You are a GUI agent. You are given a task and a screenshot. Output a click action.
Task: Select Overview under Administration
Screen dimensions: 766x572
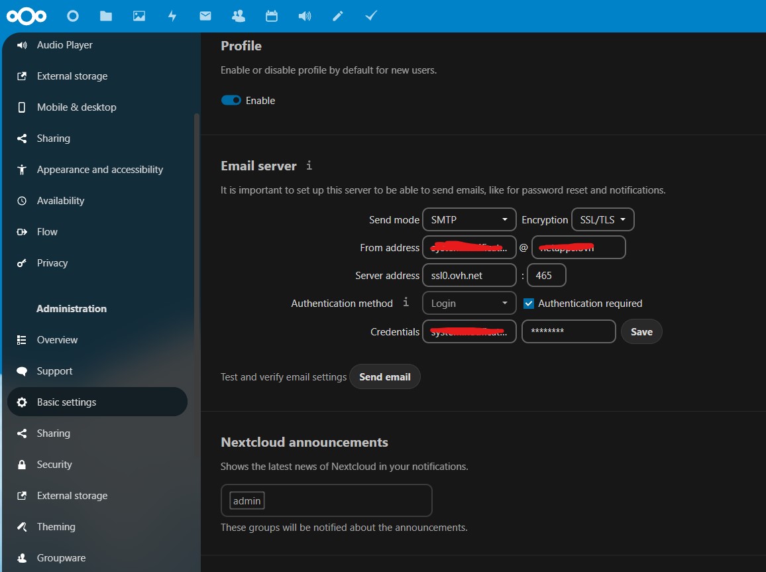(57, 340)
